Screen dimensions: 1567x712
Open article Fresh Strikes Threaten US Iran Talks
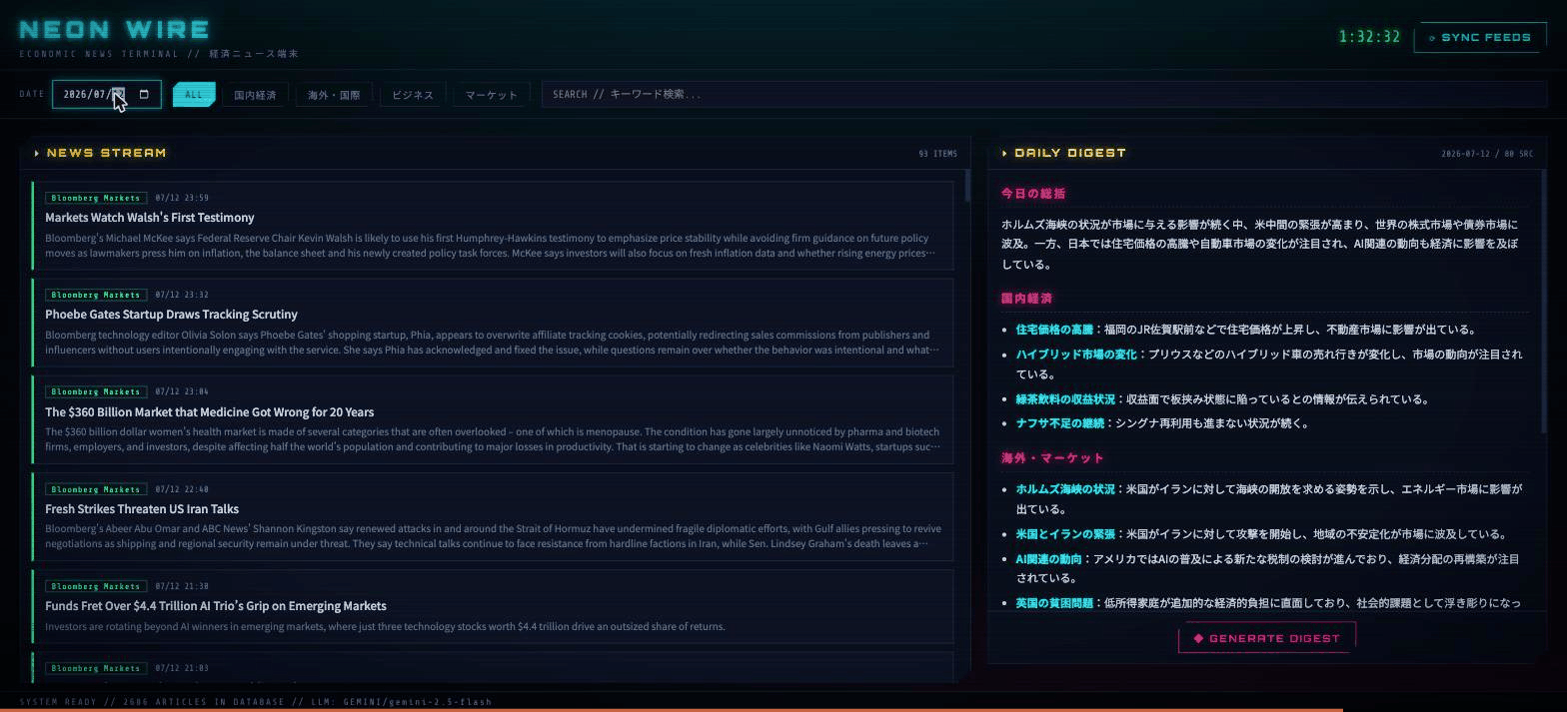[142, 509]
